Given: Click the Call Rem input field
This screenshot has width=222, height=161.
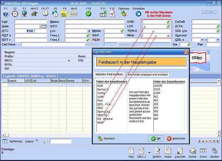Looking at the screenshot, I should click(x=53, y=45).
